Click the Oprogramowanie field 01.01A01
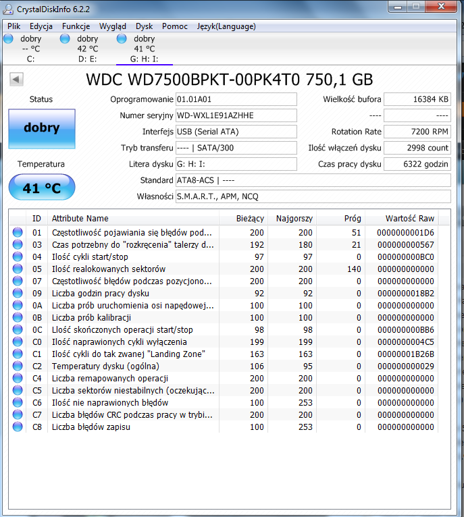The image size is (464, 517). click(x=236, y=99)
